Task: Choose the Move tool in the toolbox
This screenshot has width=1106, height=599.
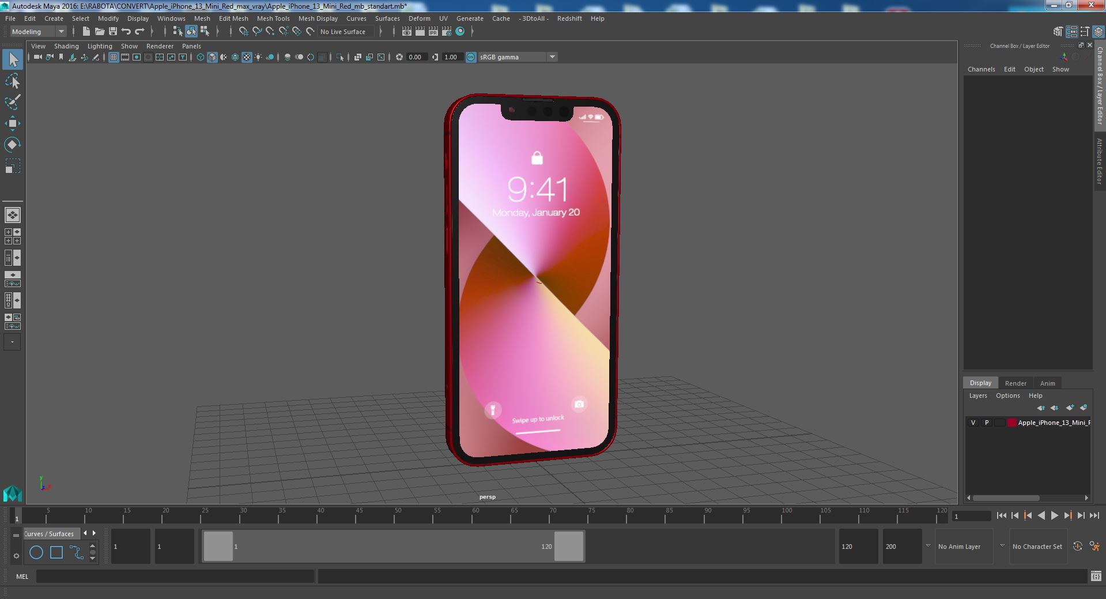Action: point(12,123)
